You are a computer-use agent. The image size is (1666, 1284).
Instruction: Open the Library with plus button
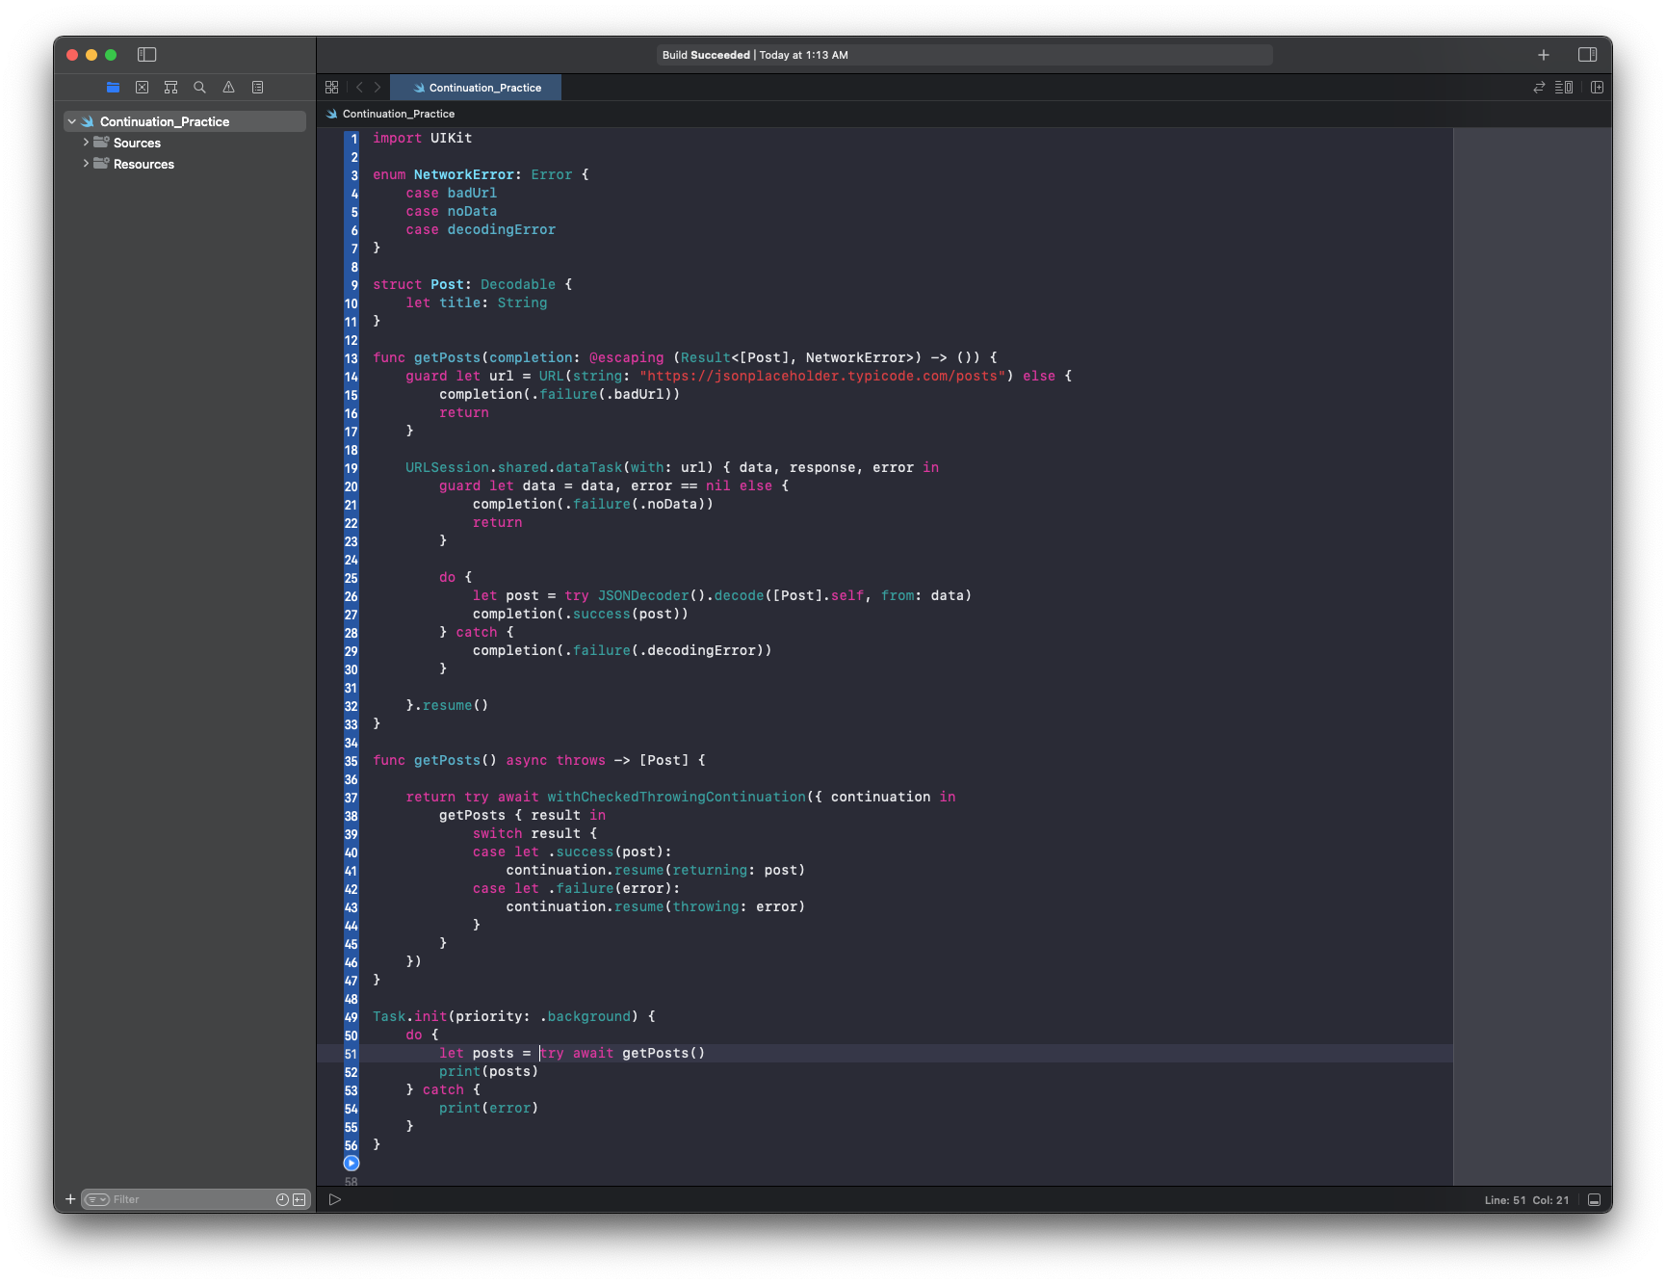pyautogui.click(x=1544, y=55)
